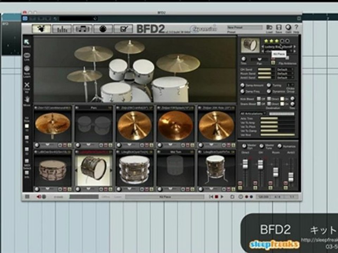Click the red Stop button
Image resolution: width=338 pixels, height=253 pixels.
click(217, 197)
